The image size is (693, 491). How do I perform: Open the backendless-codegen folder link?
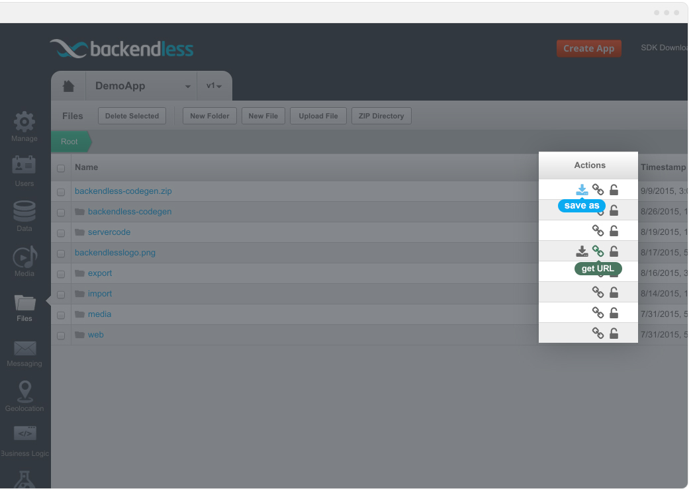(x=130, y=211)
